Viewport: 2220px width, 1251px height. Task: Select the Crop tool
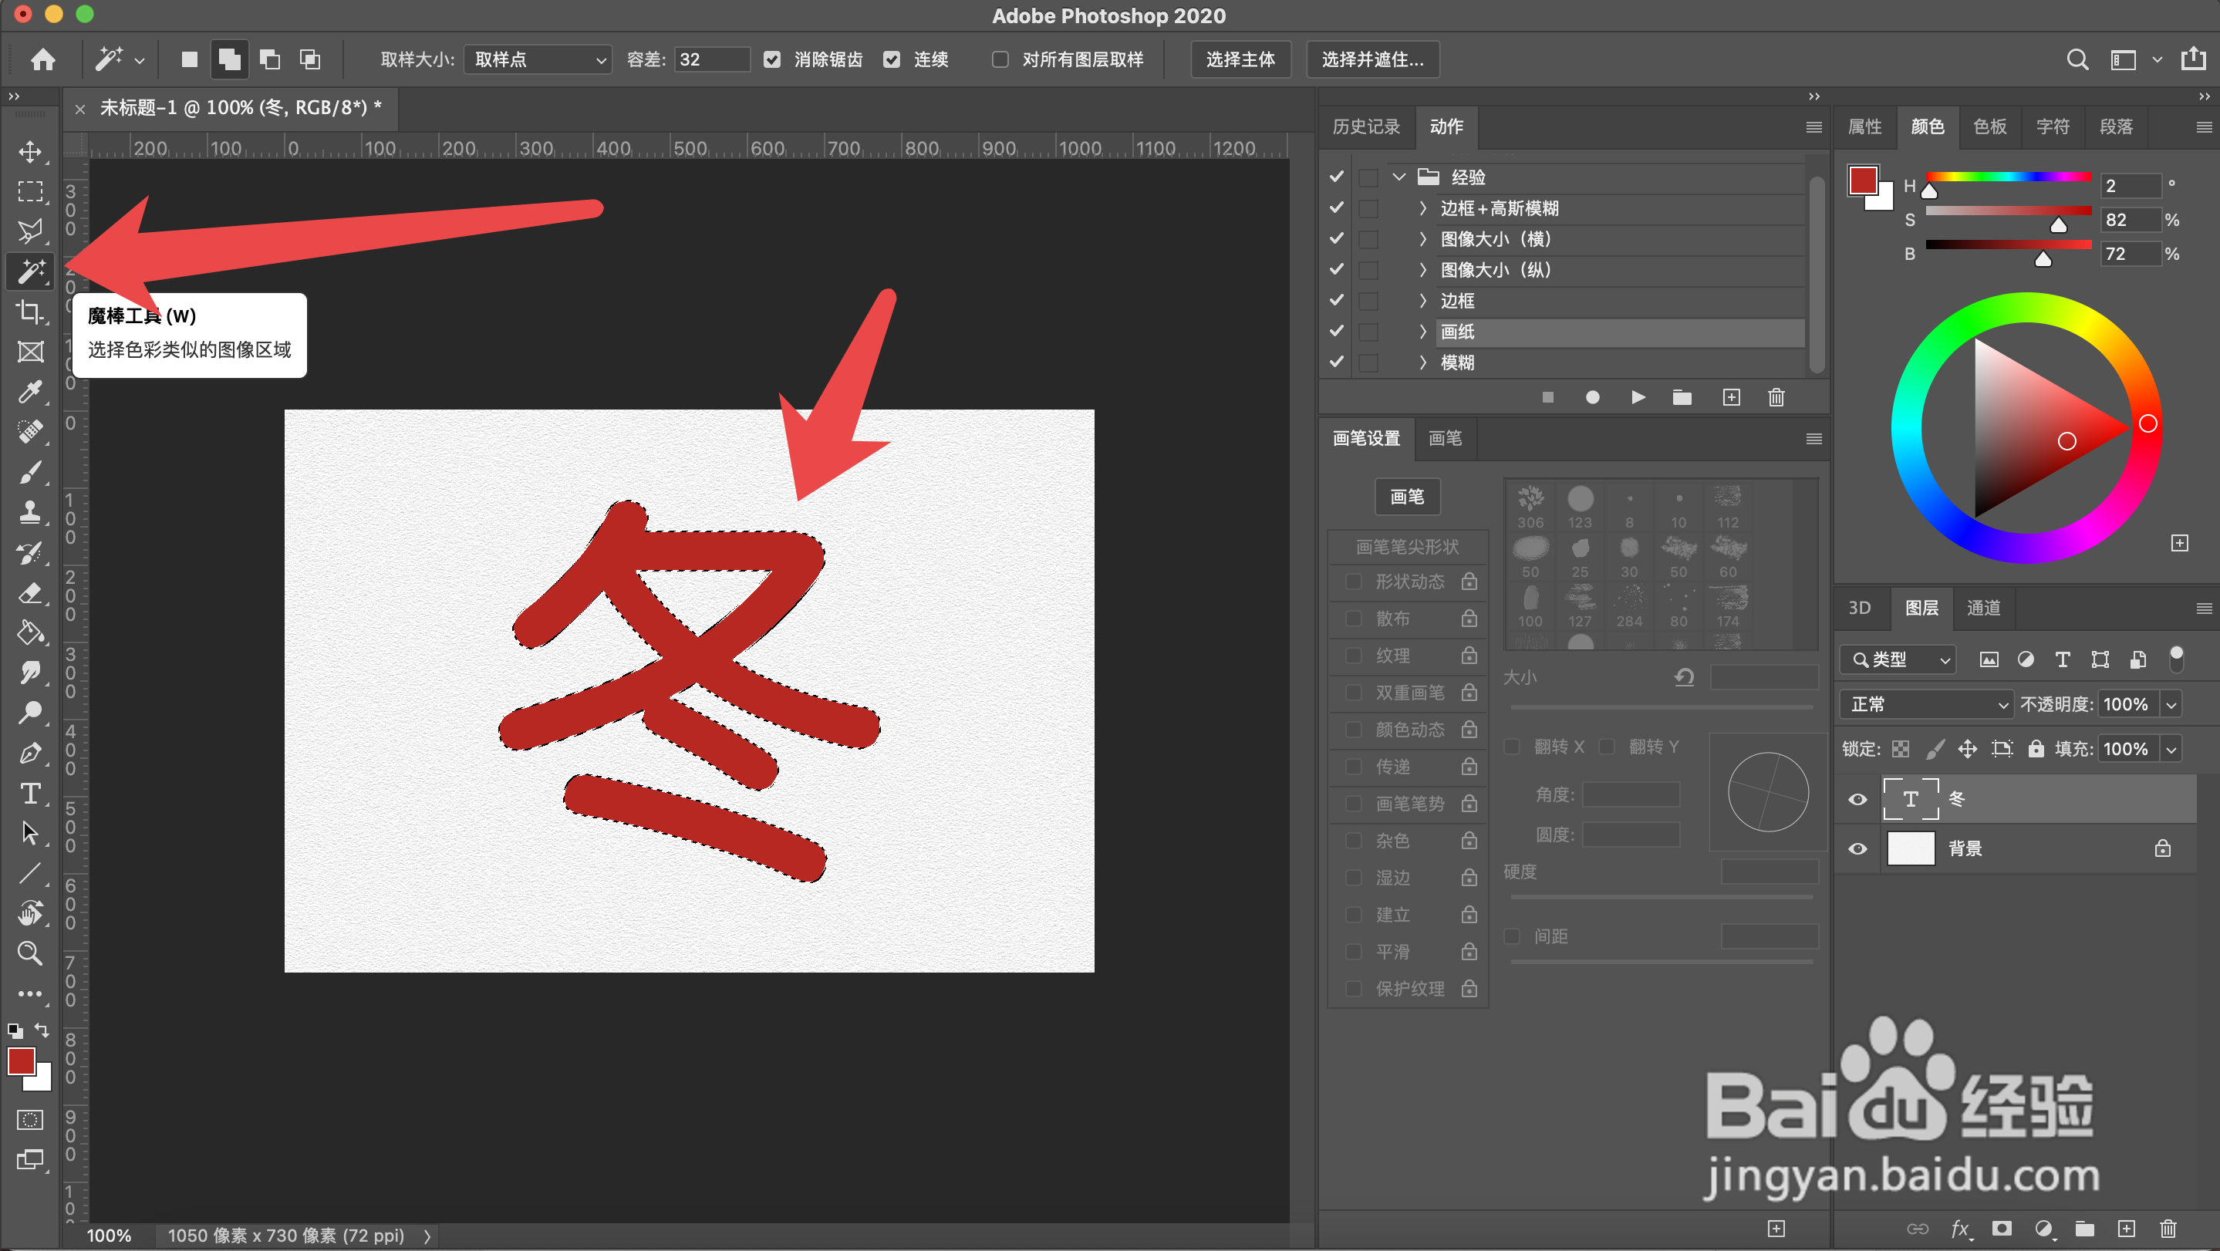tap(30, 312)
